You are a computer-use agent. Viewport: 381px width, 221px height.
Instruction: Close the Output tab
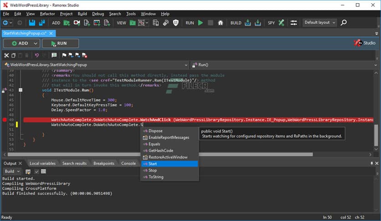click(20, 163)
